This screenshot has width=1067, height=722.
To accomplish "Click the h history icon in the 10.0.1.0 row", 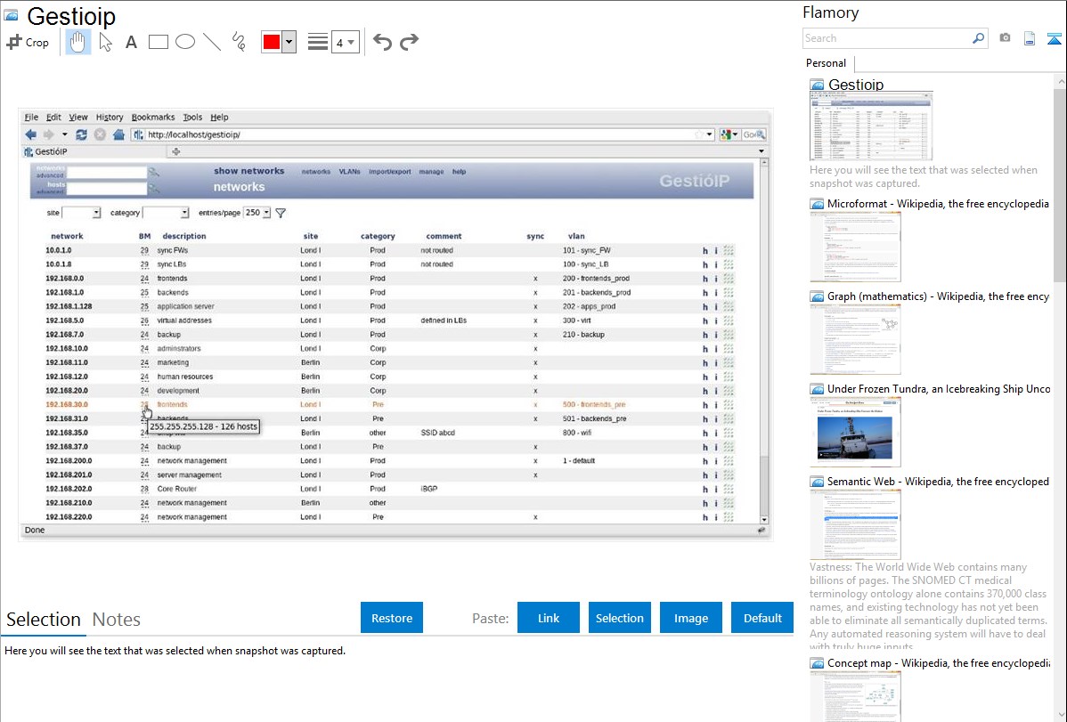I will (x=705, y=250).
